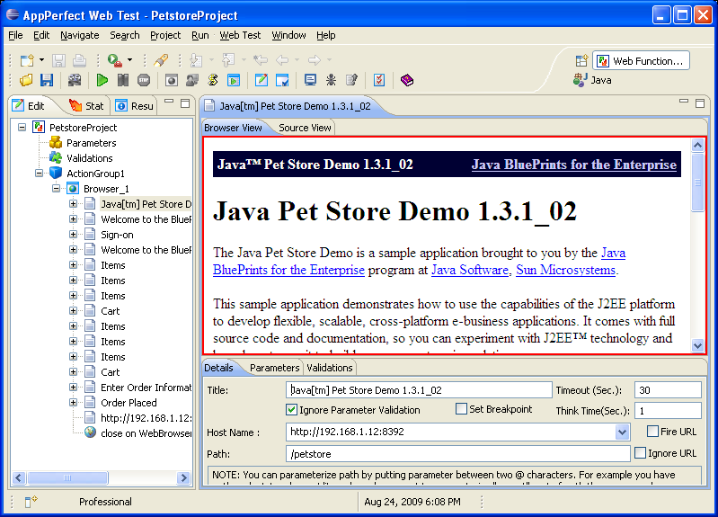Open the Resu view tab
The height and width of the screenshot is (517, 718).
135,106
